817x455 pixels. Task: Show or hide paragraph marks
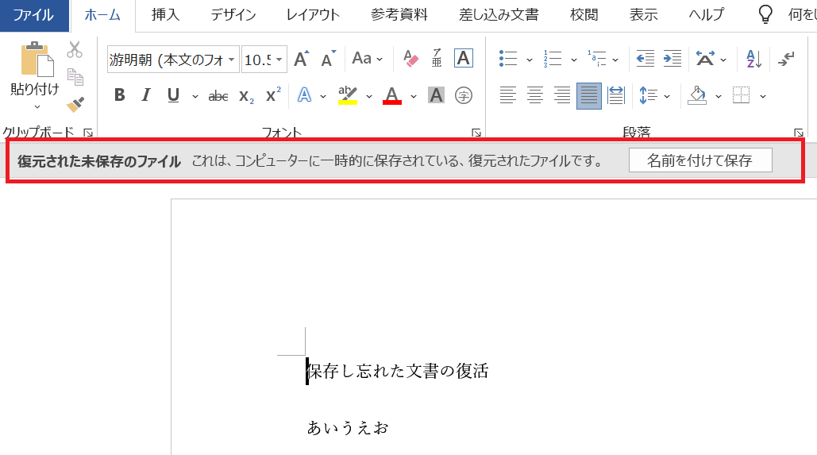point(786,59)
